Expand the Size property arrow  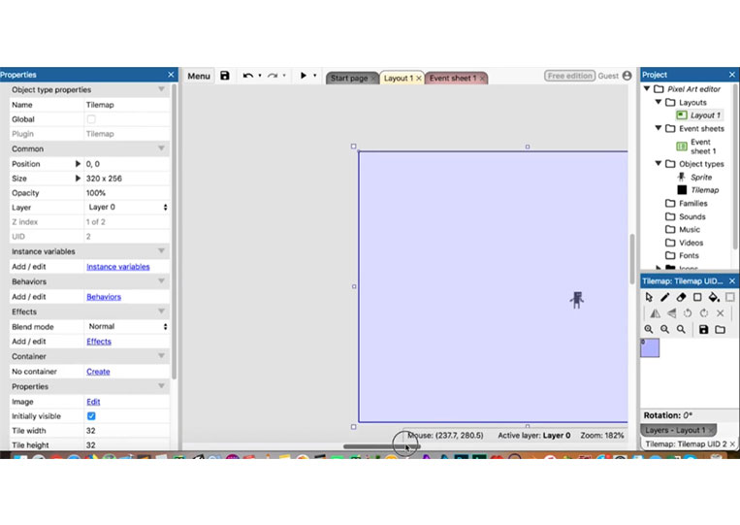(78, 179)
